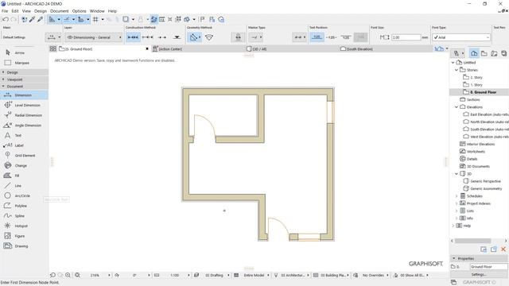The height and width of the screenshot is (286, 509).
Task: Select Generic Perspective in the navigator
Action: (x=485, y=181)
